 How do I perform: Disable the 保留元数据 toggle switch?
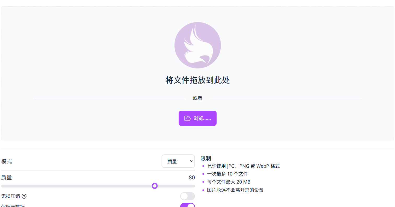point(188,205)
